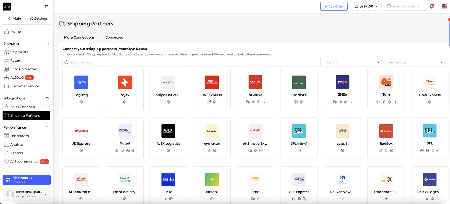450x204 pixels.
Task: Collapse the Shipping section
Action: coord(47,43)
